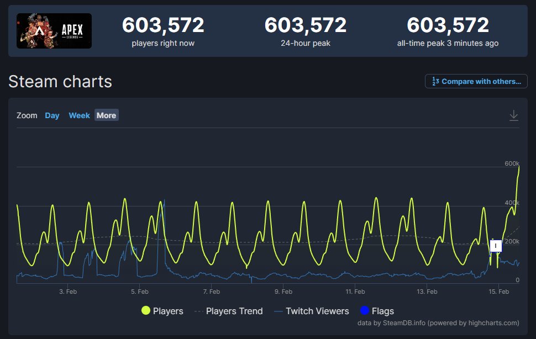Click 'all-time peak 3 minutes ago' label

(x=448, y=44)
